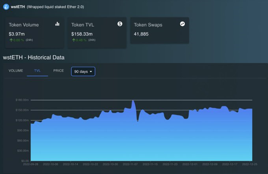The width and height of the screenshot is (268, 174).
Task: Open the 90 days period dropdown
Action: tap(83, 72)
